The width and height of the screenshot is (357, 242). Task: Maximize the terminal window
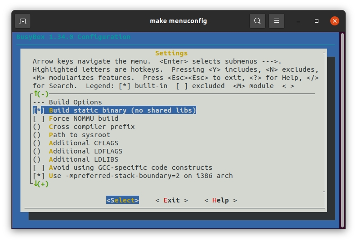pyautogui.click(x=317, y=21)
